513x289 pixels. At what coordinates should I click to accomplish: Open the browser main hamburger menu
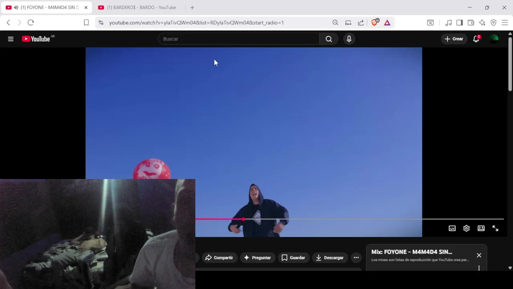(505, 23)
